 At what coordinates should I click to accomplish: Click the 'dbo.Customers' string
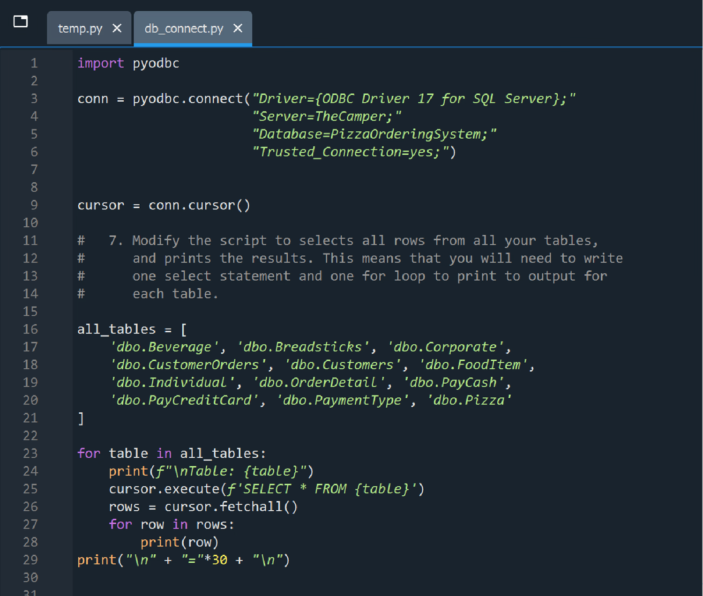click(x=342, y=365)
